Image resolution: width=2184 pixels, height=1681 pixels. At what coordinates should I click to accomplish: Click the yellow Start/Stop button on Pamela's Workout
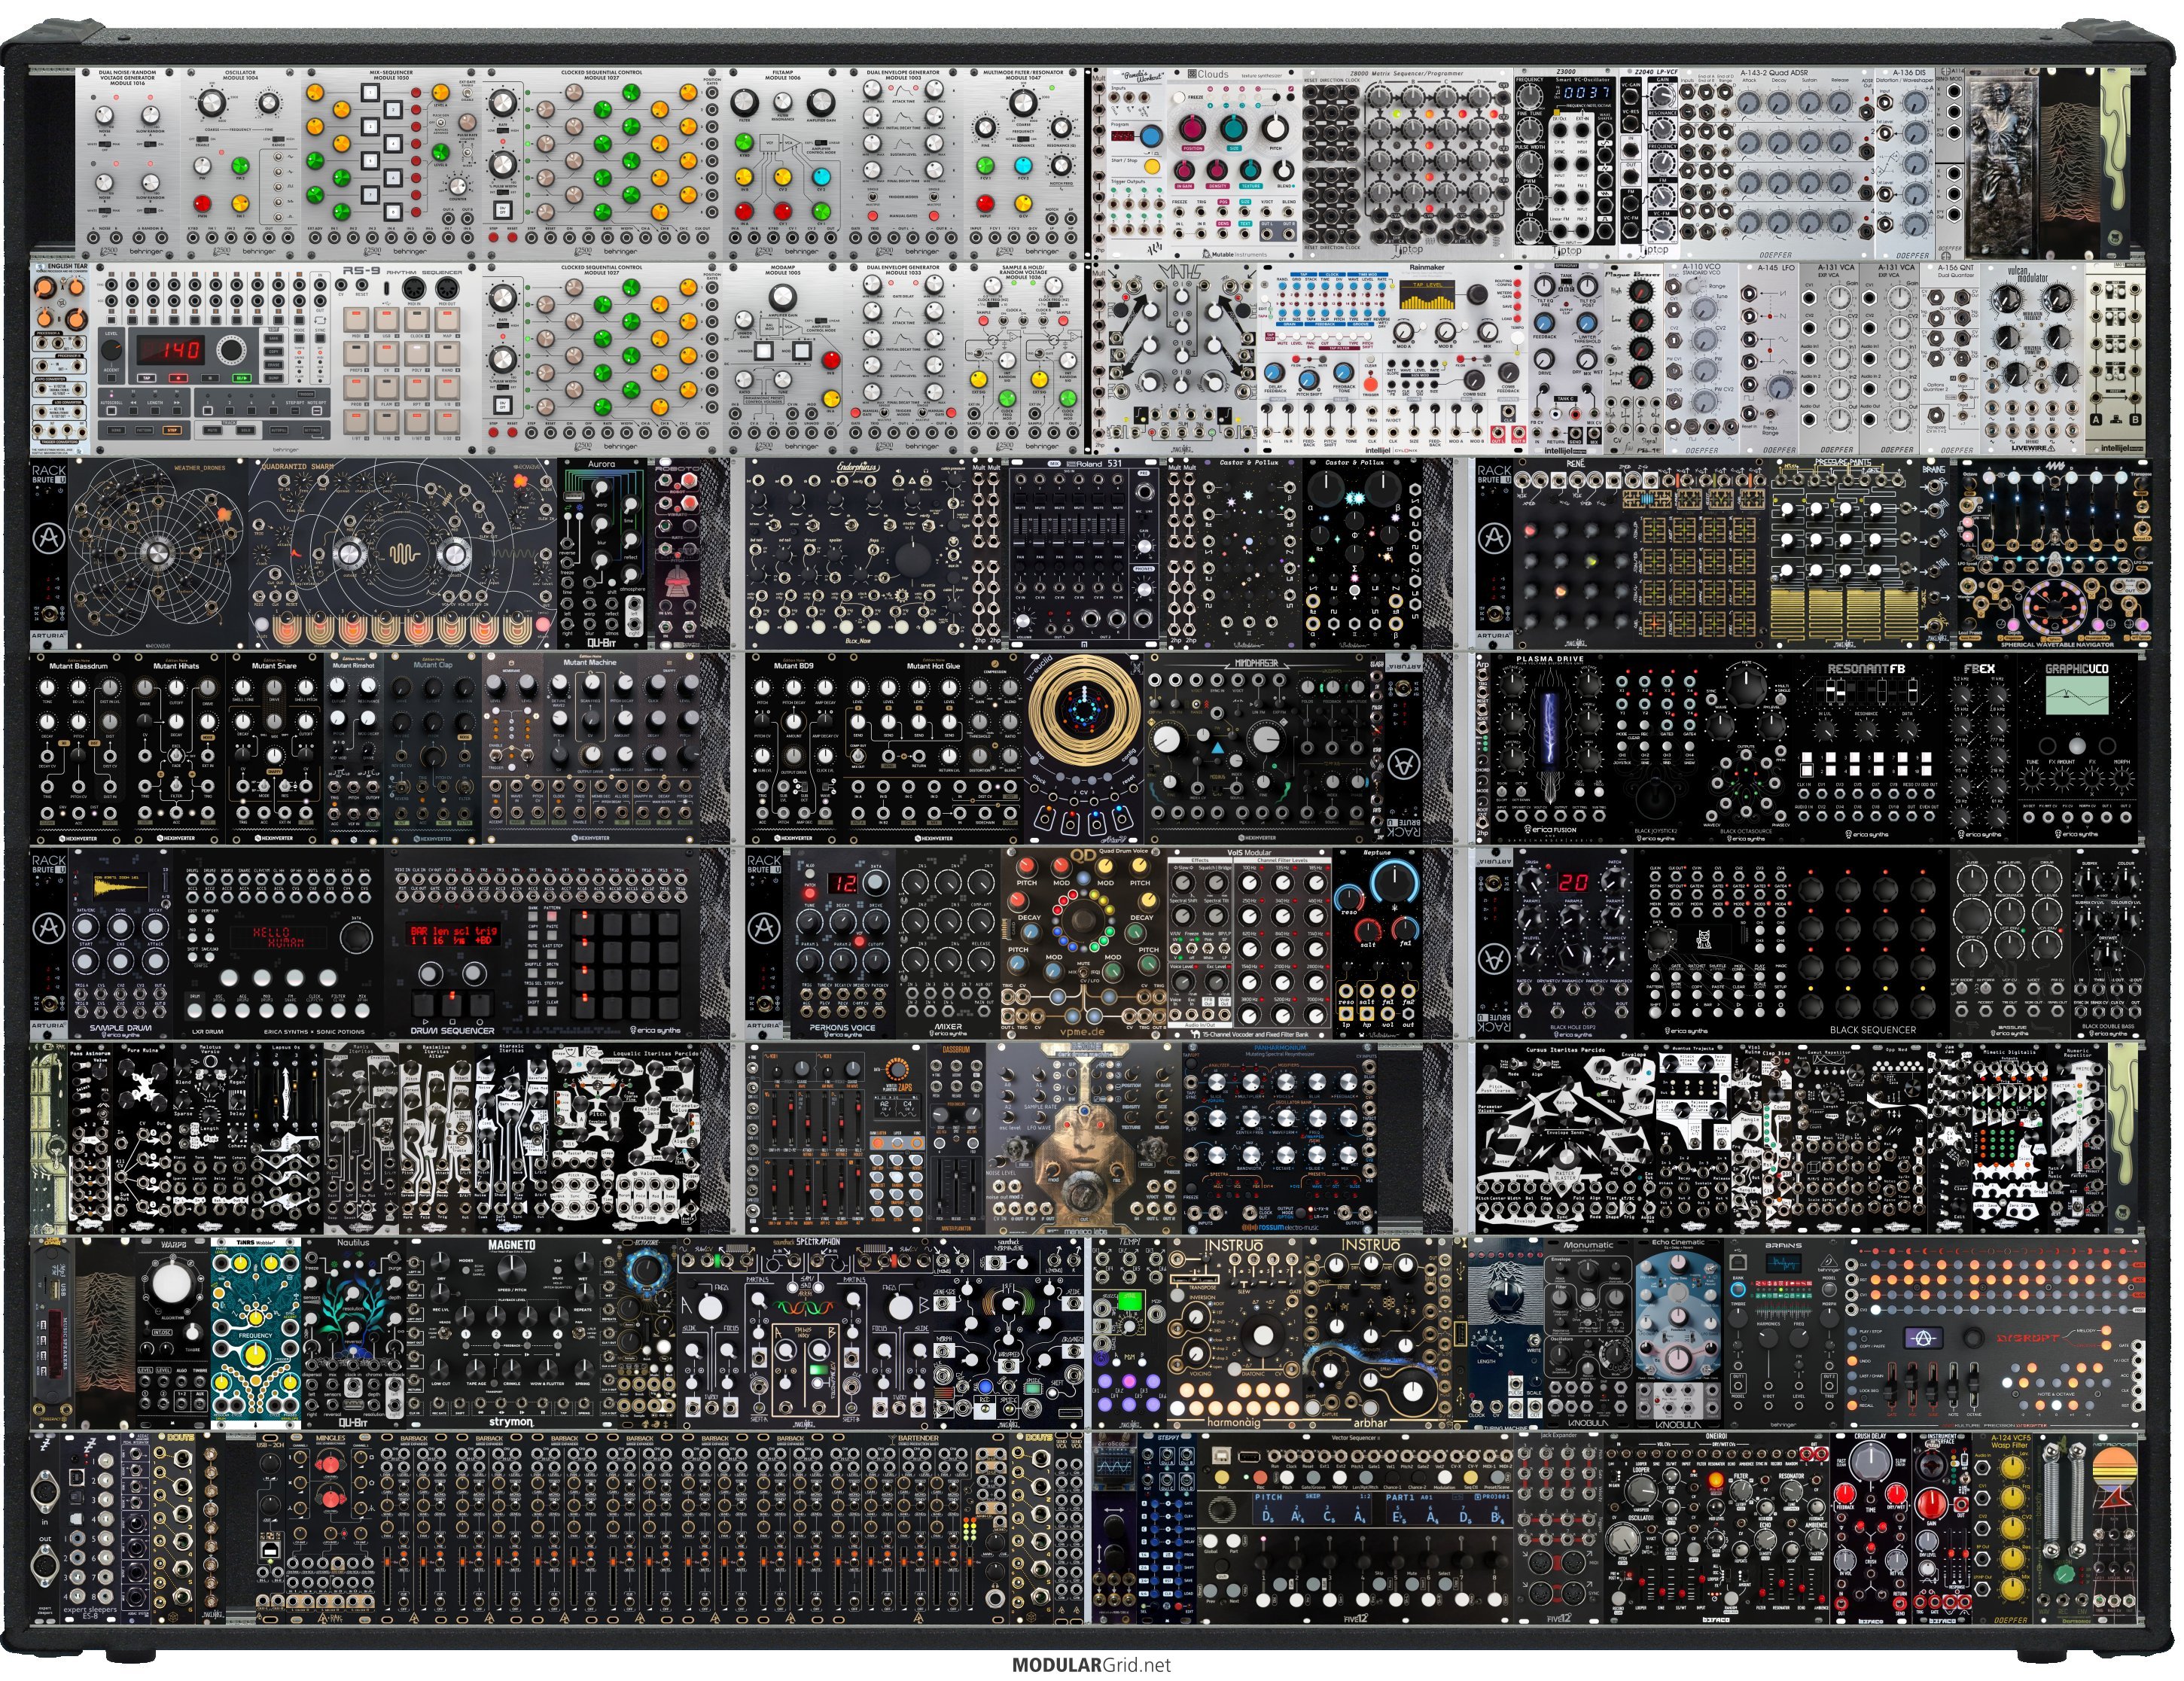[x=1150, y=169]
